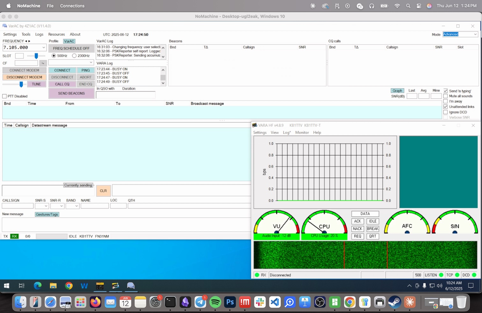Click the CF apply arrow icon button
This screenshot has height=313, width=482.
click(x=43, y=63)
